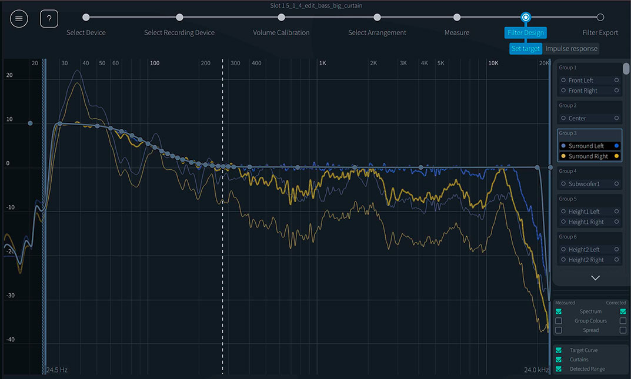This screenshot has height=379, width=631.
Task: Toggle the Curtains checkbox off
Action: (x=559, y=360)
